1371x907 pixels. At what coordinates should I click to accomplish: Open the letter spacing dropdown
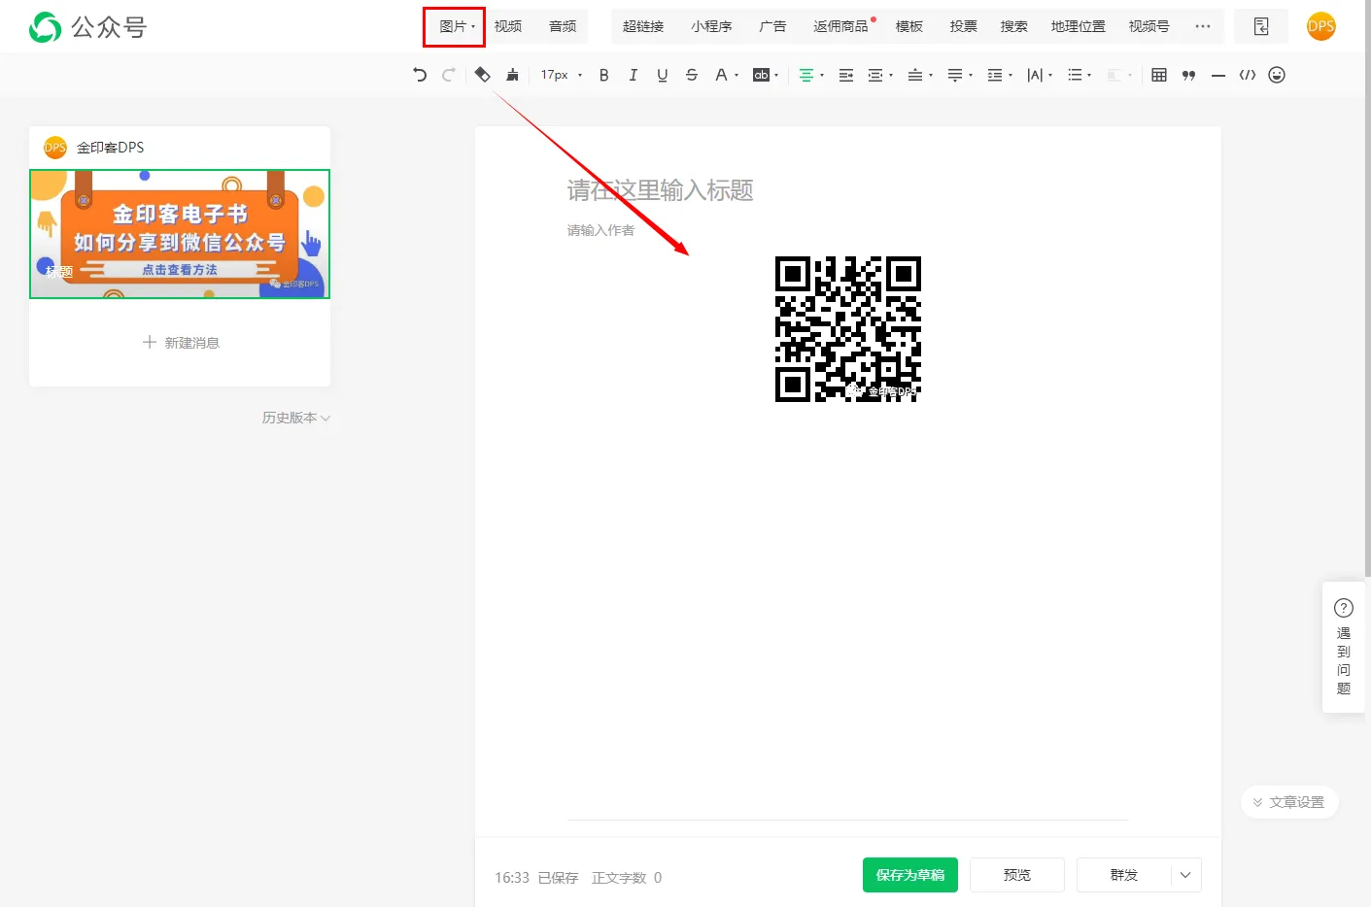pos(1040,75)
